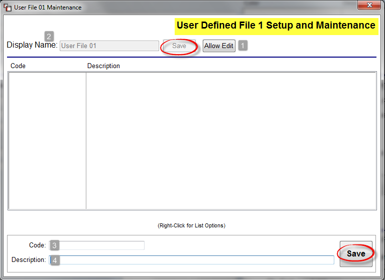Focus the Display Name field
Viewport: 385px width, 280px height.
109,46
